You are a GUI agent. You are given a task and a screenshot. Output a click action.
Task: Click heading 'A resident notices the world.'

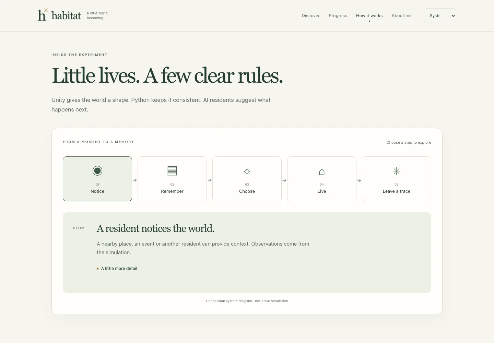coord(155,228)
